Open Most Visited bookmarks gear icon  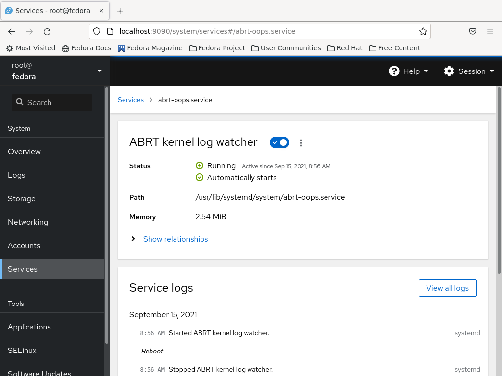click(x=10, y=48)
